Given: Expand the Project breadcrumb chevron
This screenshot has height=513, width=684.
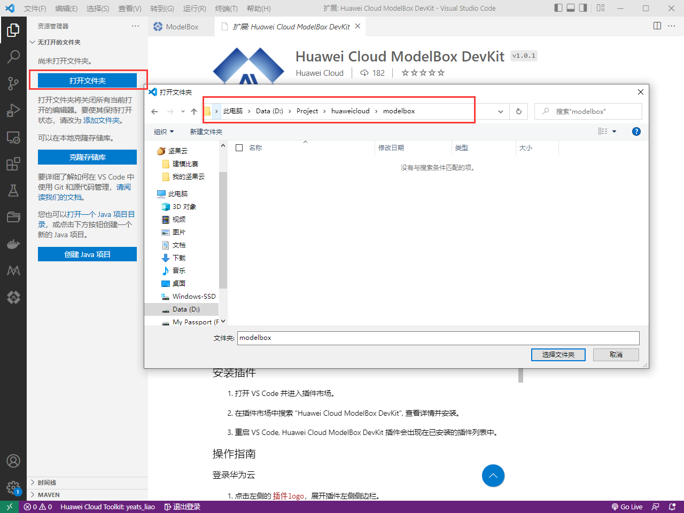Looking at the screenshot, I should click(324, 111).
